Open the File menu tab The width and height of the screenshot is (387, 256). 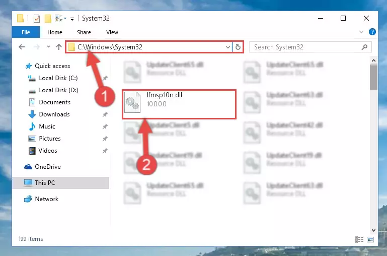pos(26,32)
